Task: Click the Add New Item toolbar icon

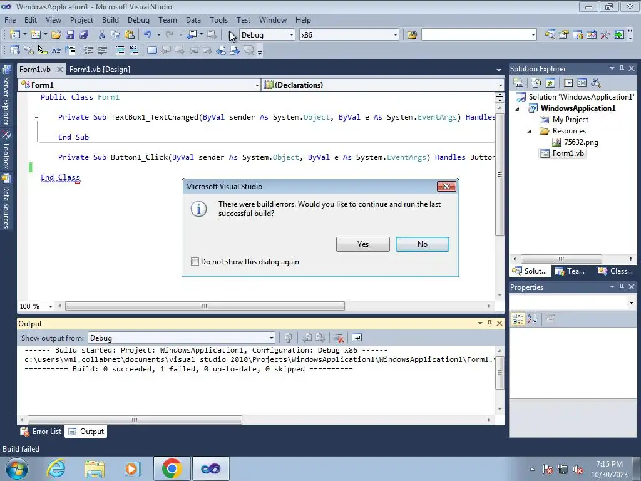Action: pyautogui.click(x=36, y=35)
